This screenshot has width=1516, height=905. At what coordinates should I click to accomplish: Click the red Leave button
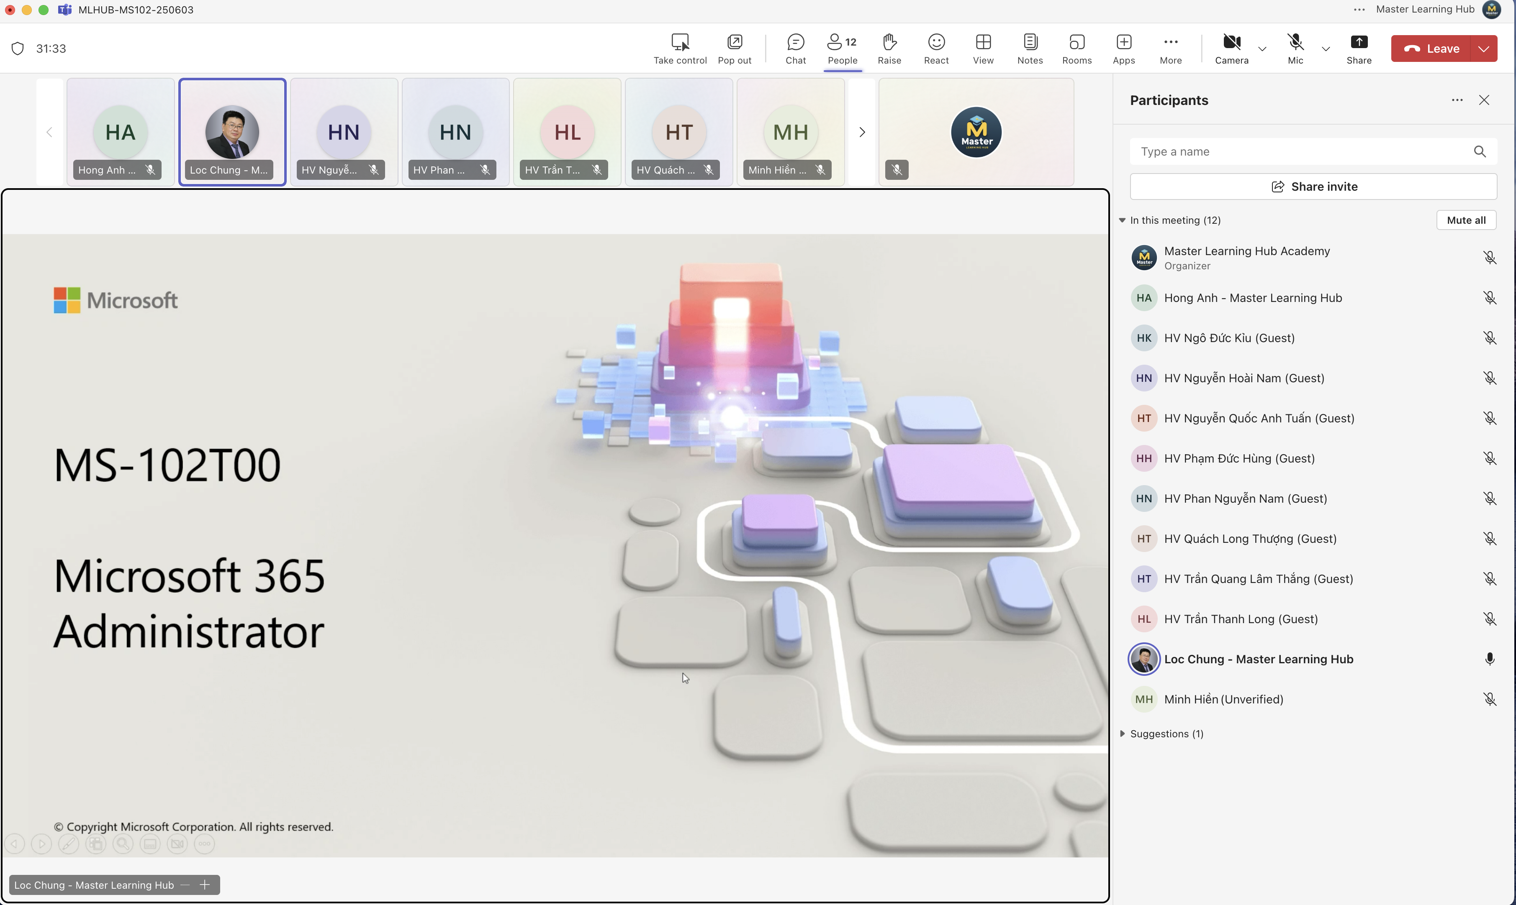click(x=1431, y=49)
